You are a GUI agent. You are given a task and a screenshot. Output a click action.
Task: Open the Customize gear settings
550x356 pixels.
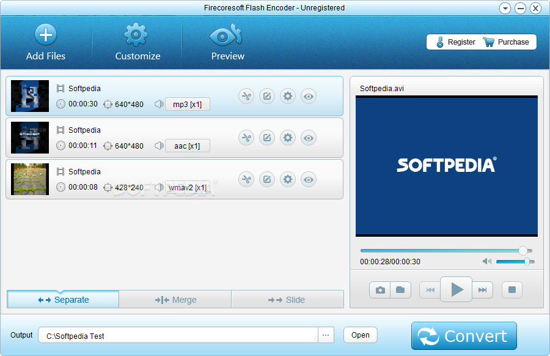pyautogui.click(x=136, y=35)
